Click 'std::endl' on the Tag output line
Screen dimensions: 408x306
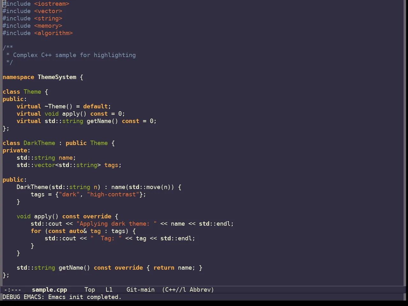coord(176,238)
